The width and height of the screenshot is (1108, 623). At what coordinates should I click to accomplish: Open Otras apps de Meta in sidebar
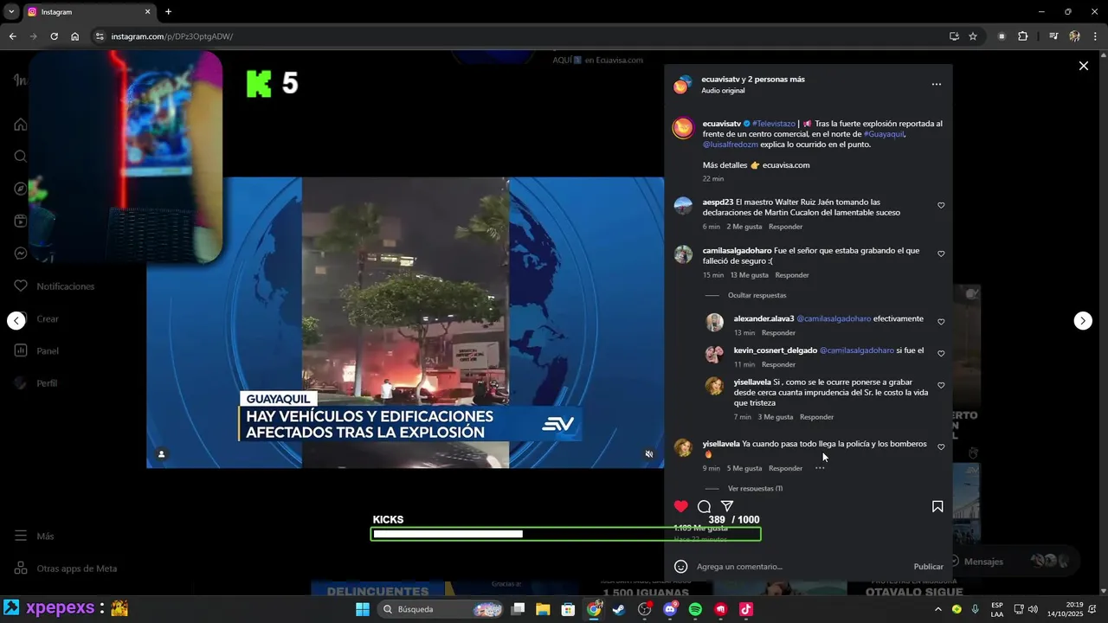(x=66, y=568)
